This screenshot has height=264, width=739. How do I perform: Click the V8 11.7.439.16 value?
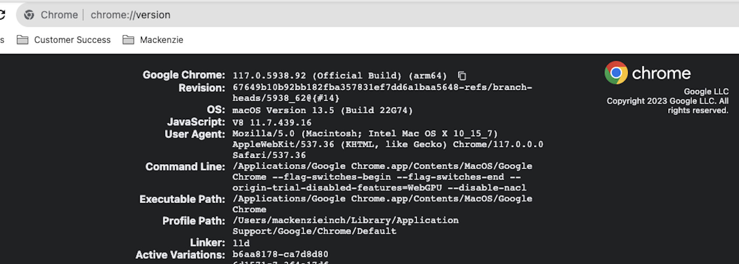tap(272, 122)
